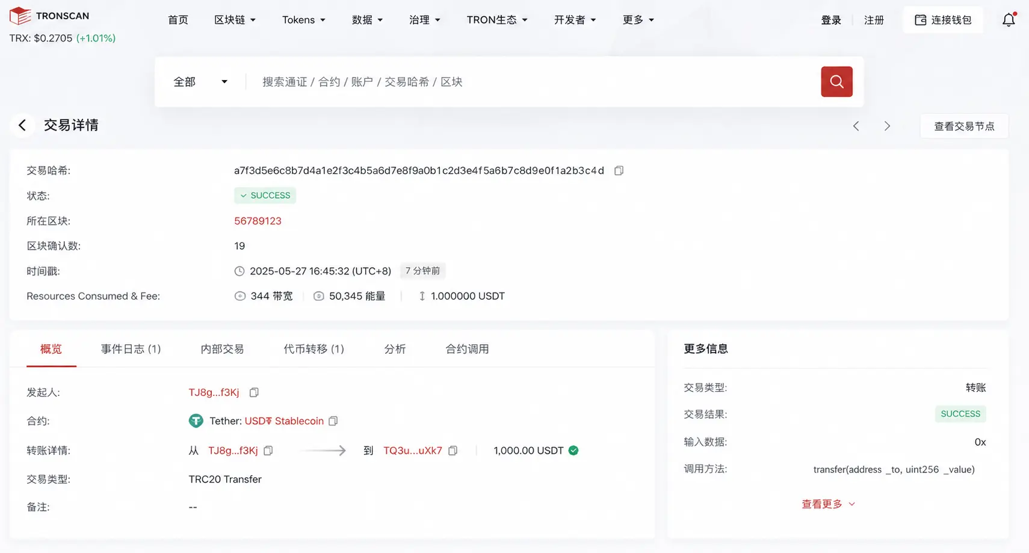Viewport: 1029px width, 553px height.
Task: Click the 查看交易节点 button
Action: click(964, 126)
